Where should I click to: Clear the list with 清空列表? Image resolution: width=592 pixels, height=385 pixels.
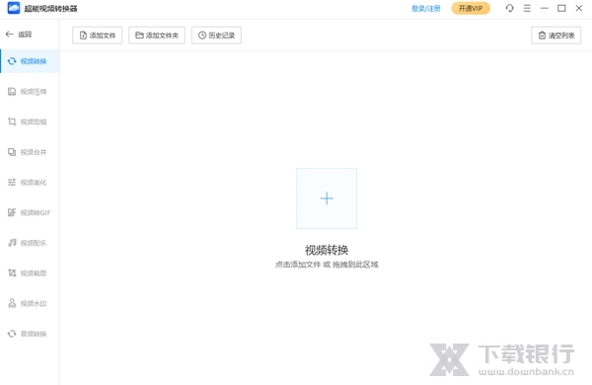pos(556,36)
